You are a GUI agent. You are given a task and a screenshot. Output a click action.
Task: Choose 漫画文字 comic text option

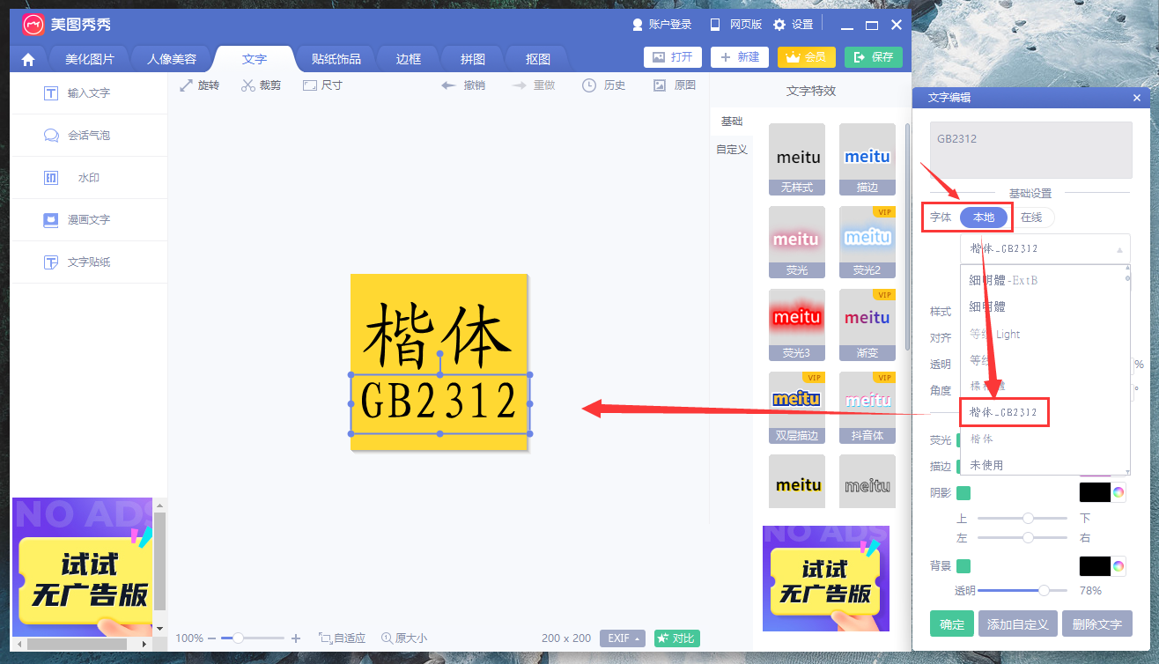point(88,220)
